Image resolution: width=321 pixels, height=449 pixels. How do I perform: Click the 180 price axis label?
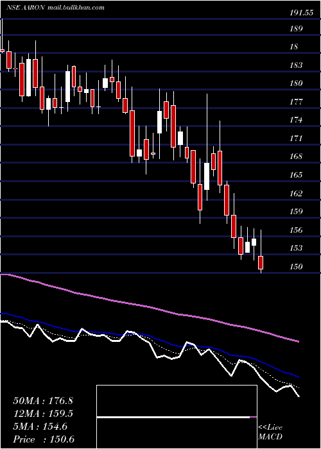pyautogui.click(x=296, y=83)
